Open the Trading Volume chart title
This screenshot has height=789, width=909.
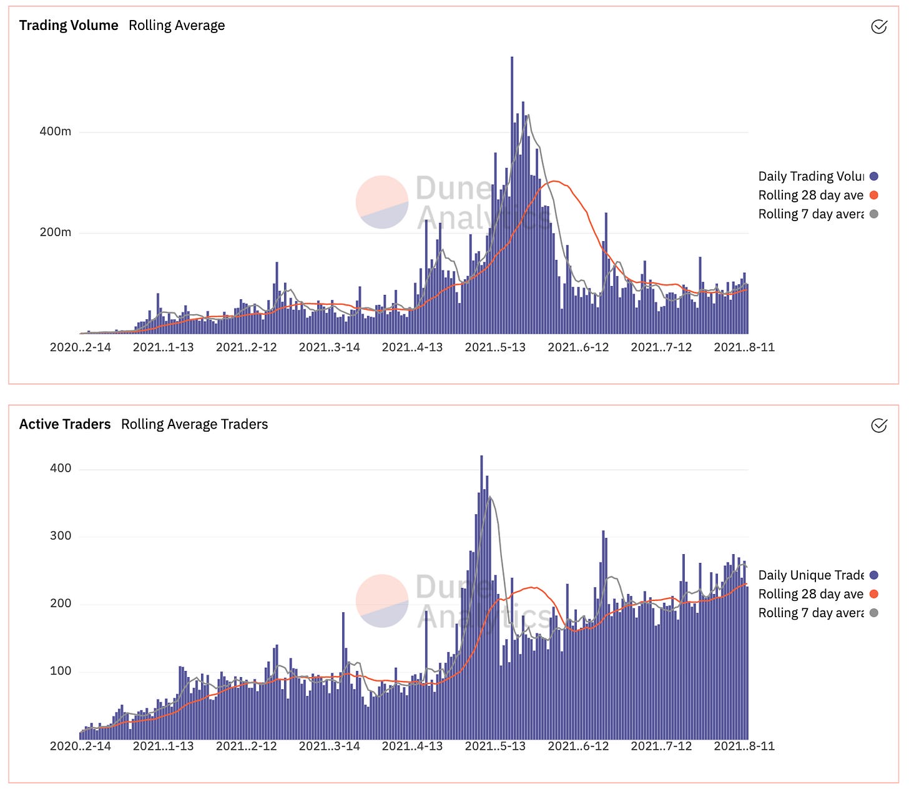pos(69,26)
